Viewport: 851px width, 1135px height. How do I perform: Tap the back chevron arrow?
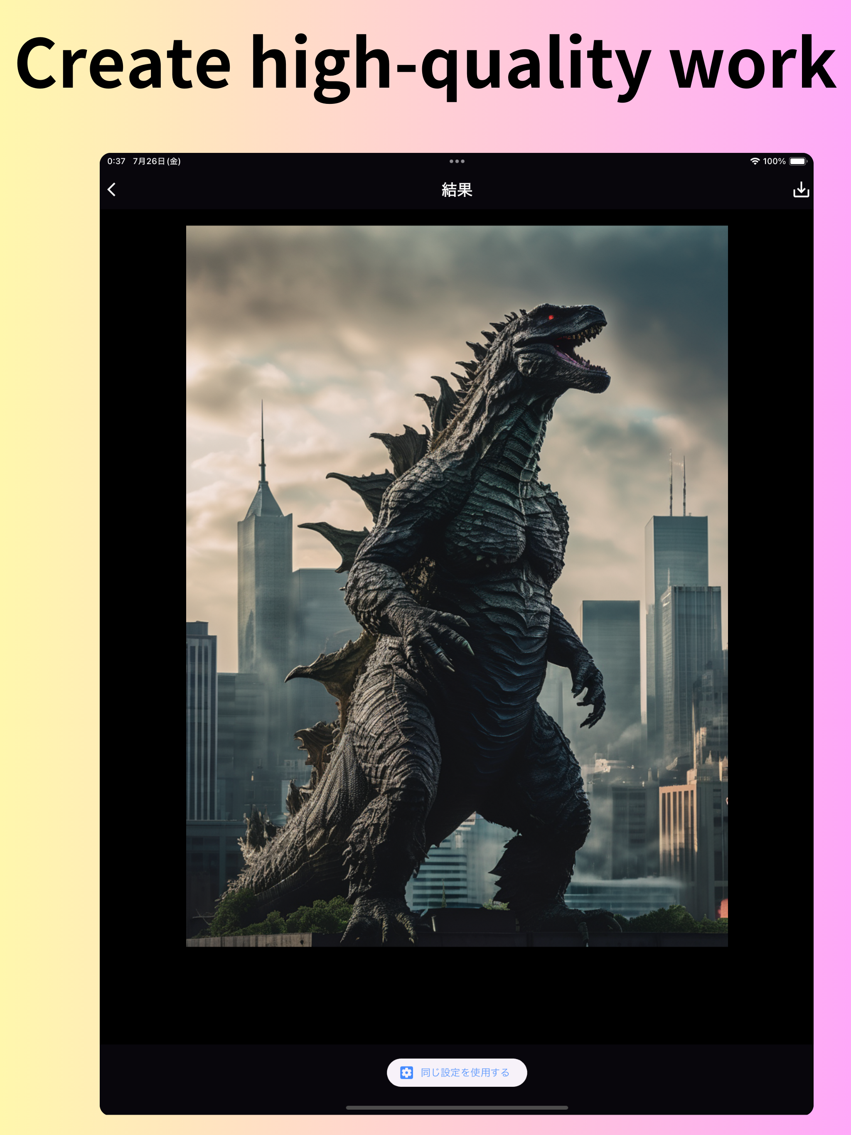111,190
